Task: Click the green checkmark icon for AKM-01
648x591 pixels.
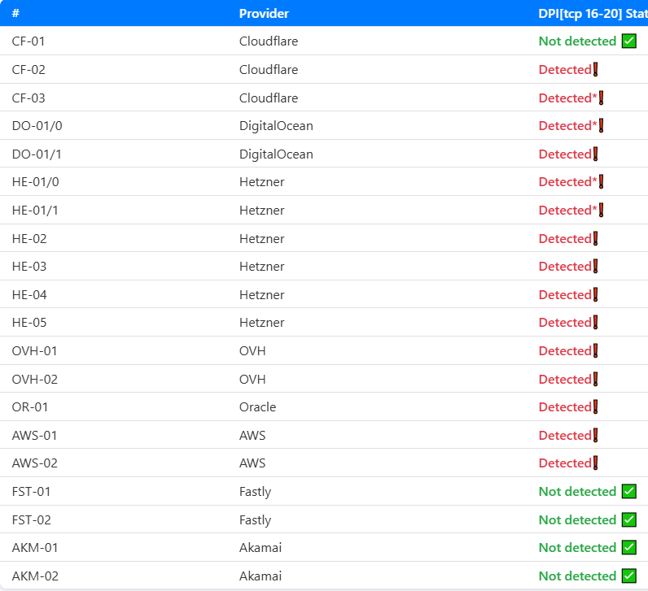Action: 628,548
